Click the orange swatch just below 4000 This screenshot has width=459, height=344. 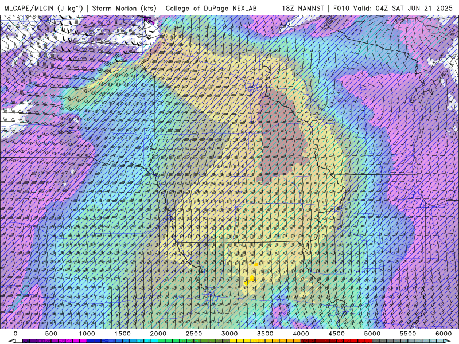(297, 341)
